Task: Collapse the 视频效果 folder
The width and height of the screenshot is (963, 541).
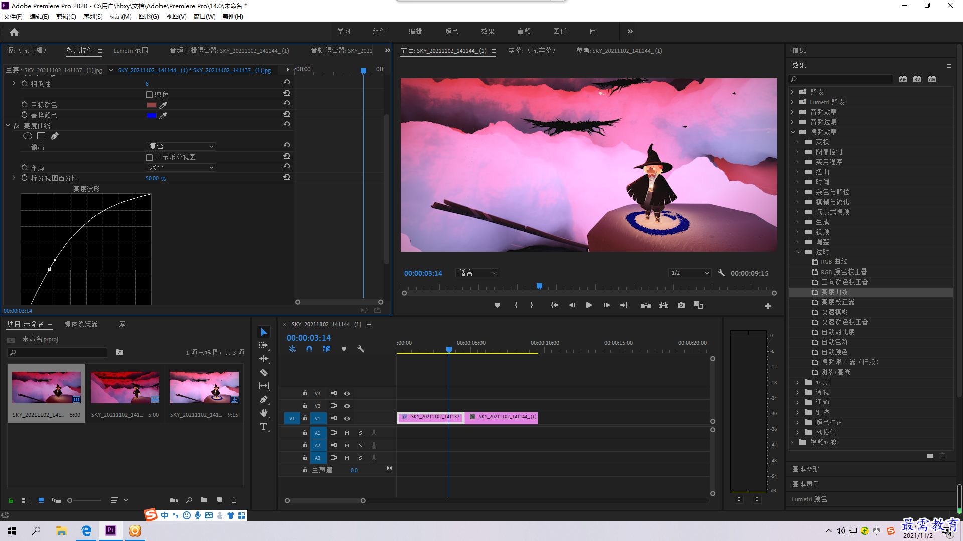Action: click(792, 132)
